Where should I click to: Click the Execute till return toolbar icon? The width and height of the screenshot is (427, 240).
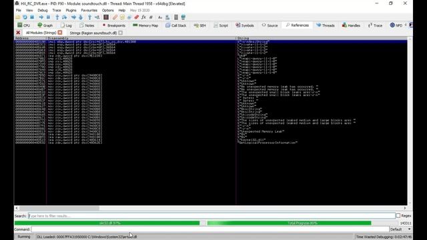(x=89, y=17)
